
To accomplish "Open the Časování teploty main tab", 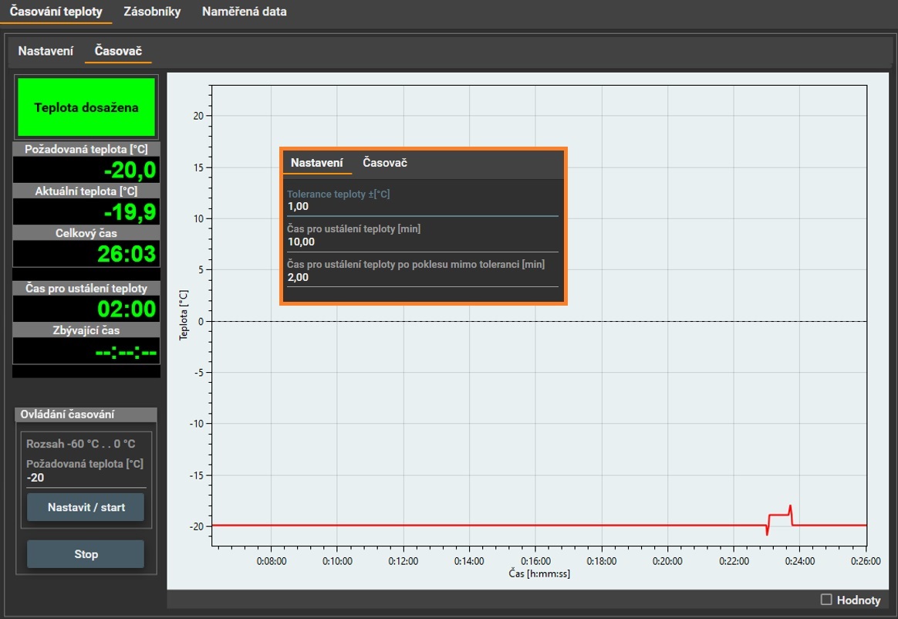I will (56, 12).
